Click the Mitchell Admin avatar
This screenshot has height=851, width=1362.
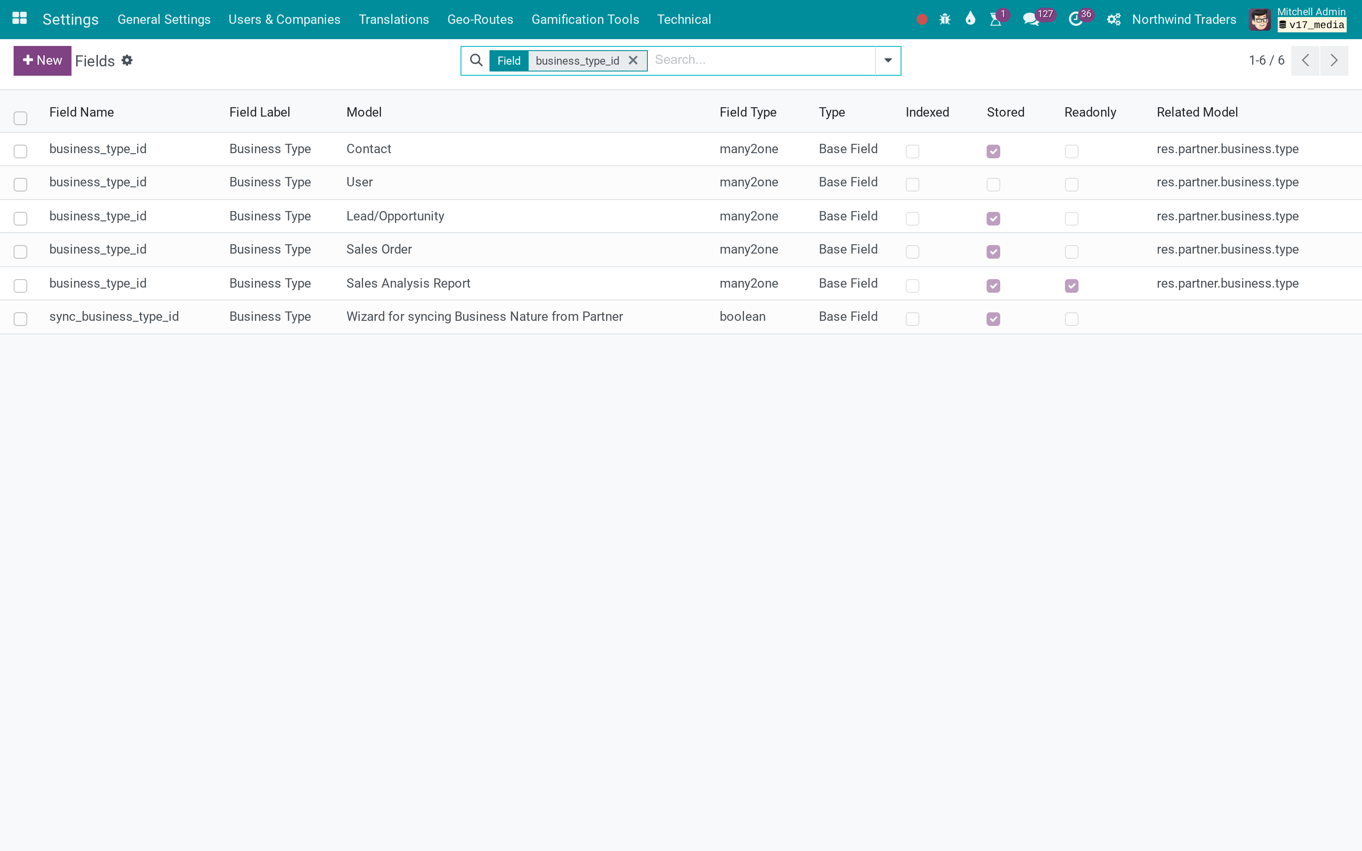click(x=1259, y=20)
